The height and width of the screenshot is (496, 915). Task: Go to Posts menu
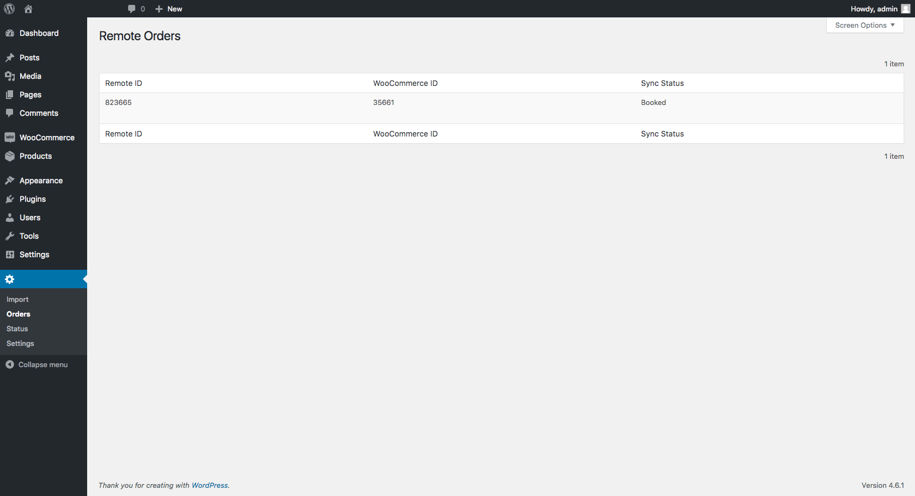click(x=29, y=58)
